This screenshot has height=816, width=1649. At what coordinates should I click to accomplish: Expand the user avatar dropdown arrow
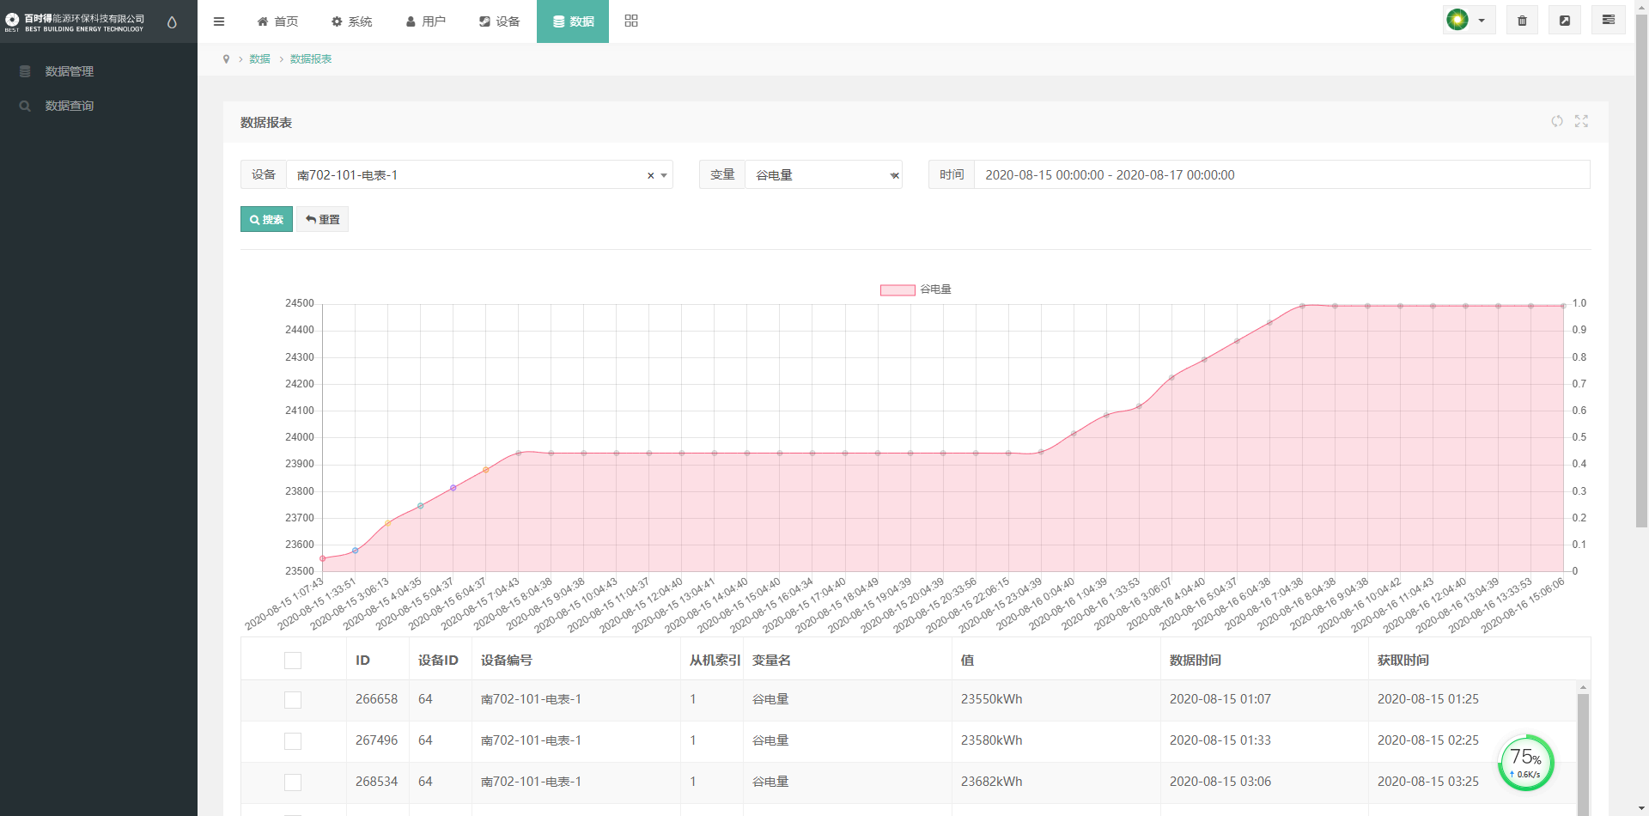click(x=1482, y=21)
